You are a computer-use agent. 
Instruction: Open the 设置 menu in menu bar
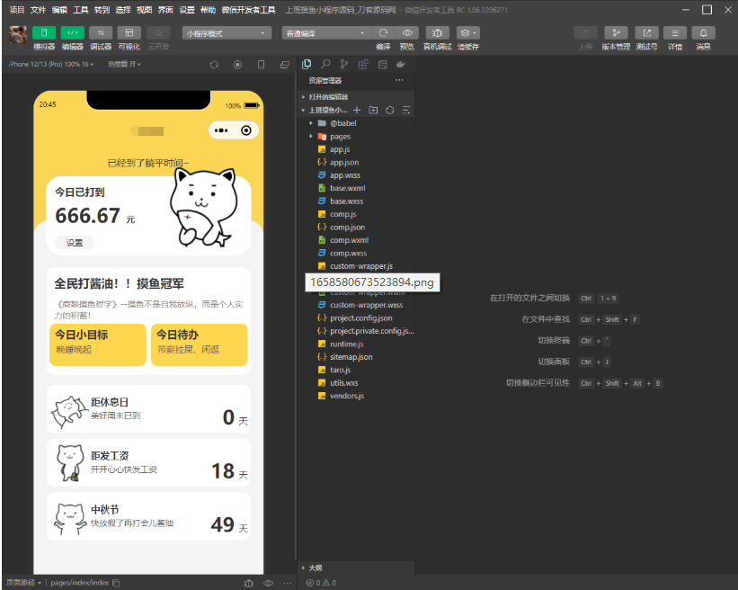(186, 10)
